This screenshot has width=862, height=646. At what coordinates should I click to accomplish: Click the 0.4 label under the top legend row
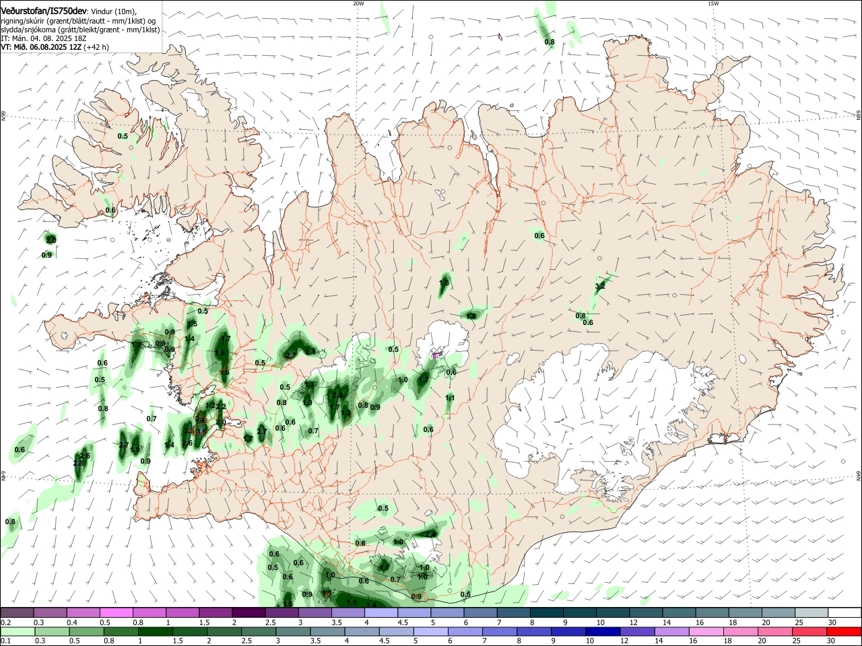[72, 622]
